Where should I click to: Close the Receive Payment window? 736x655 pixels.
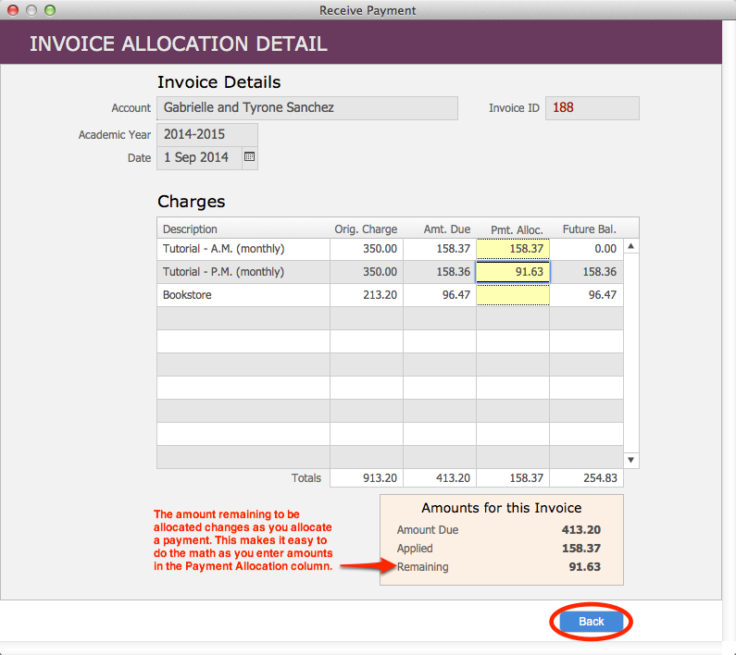[13, 10]
